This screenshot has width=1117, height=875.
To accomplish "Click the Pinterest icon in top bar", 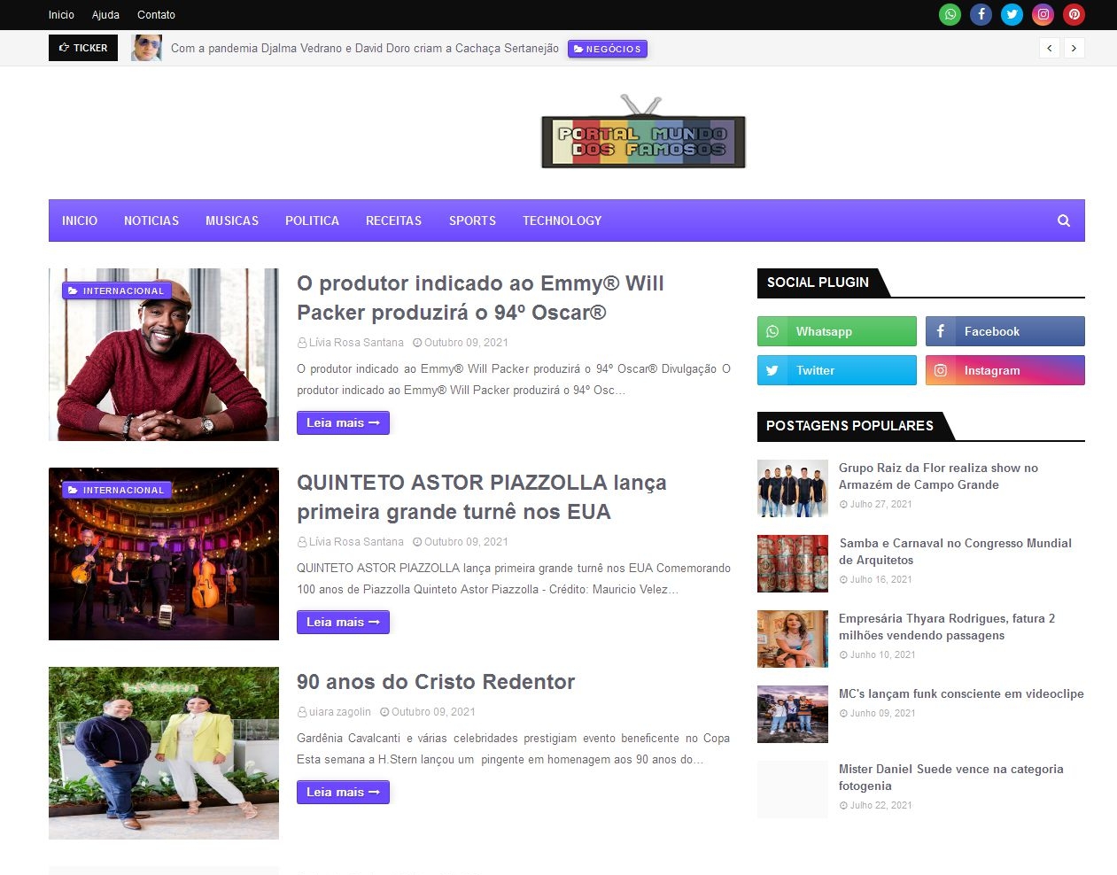I will click(1074, 14).
